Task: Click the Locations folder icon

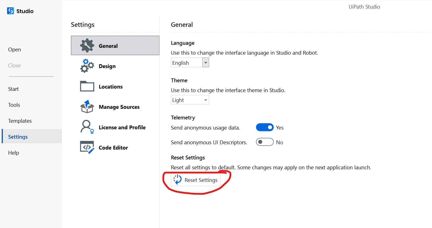Action: [87, 86]
